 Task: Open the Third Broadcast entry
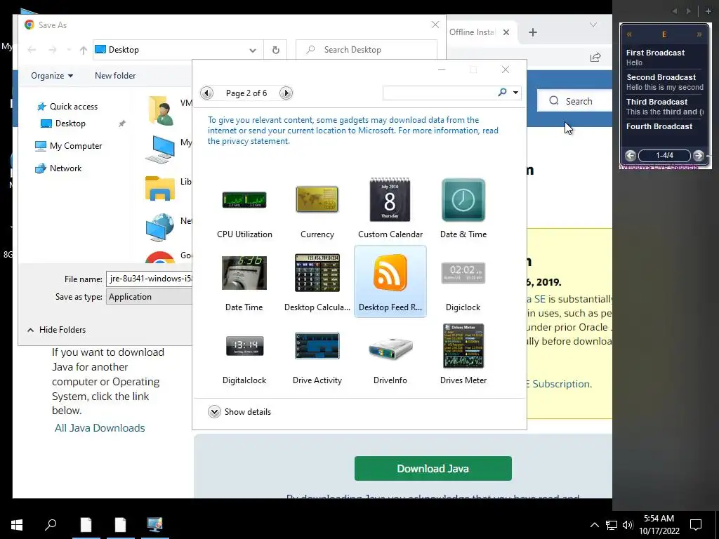(x=664, y=107)
